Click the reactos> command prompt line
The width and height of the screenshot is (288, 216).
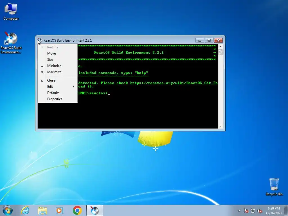coord(94,93)
